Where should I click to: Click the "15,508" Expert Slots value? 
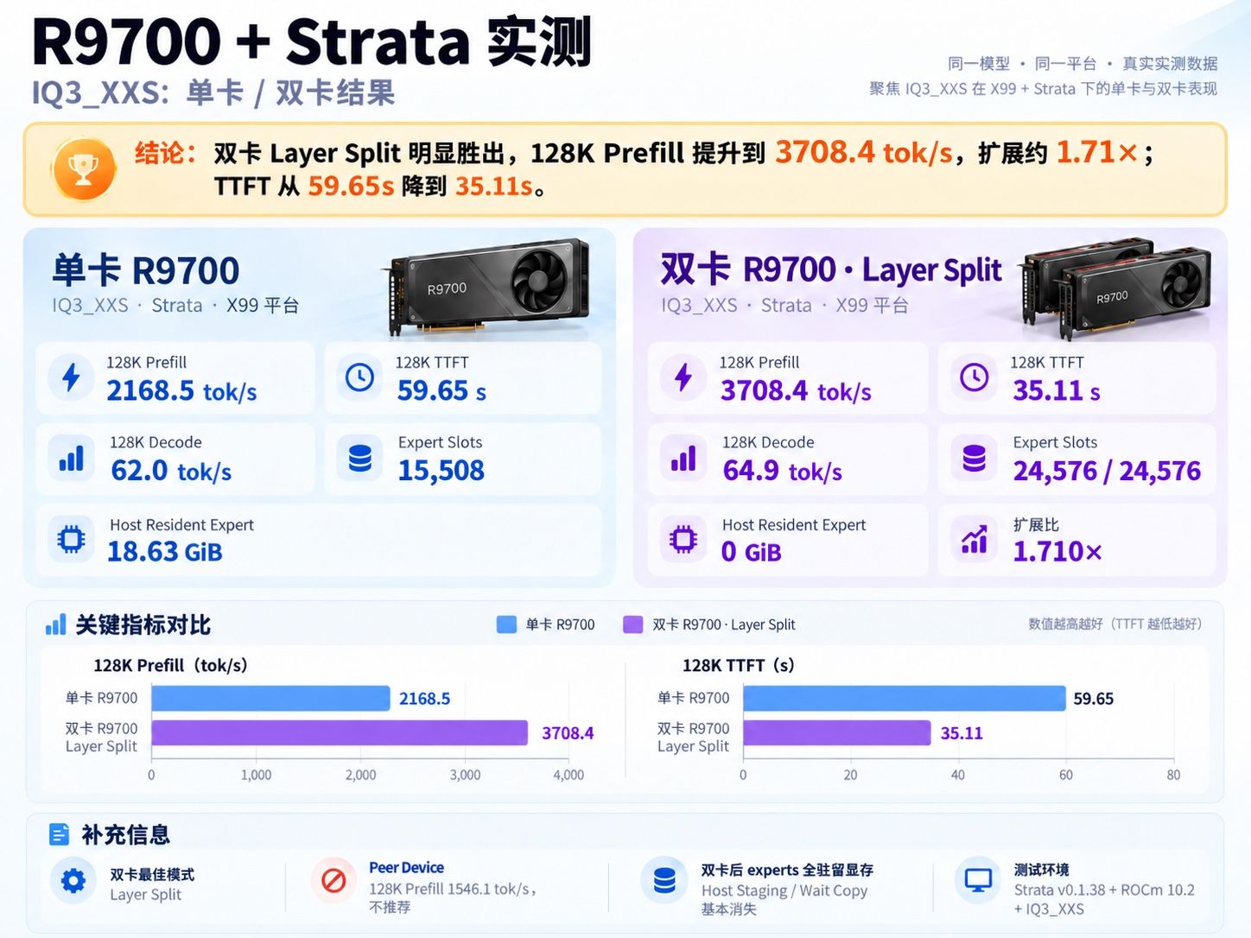point(441,471)
